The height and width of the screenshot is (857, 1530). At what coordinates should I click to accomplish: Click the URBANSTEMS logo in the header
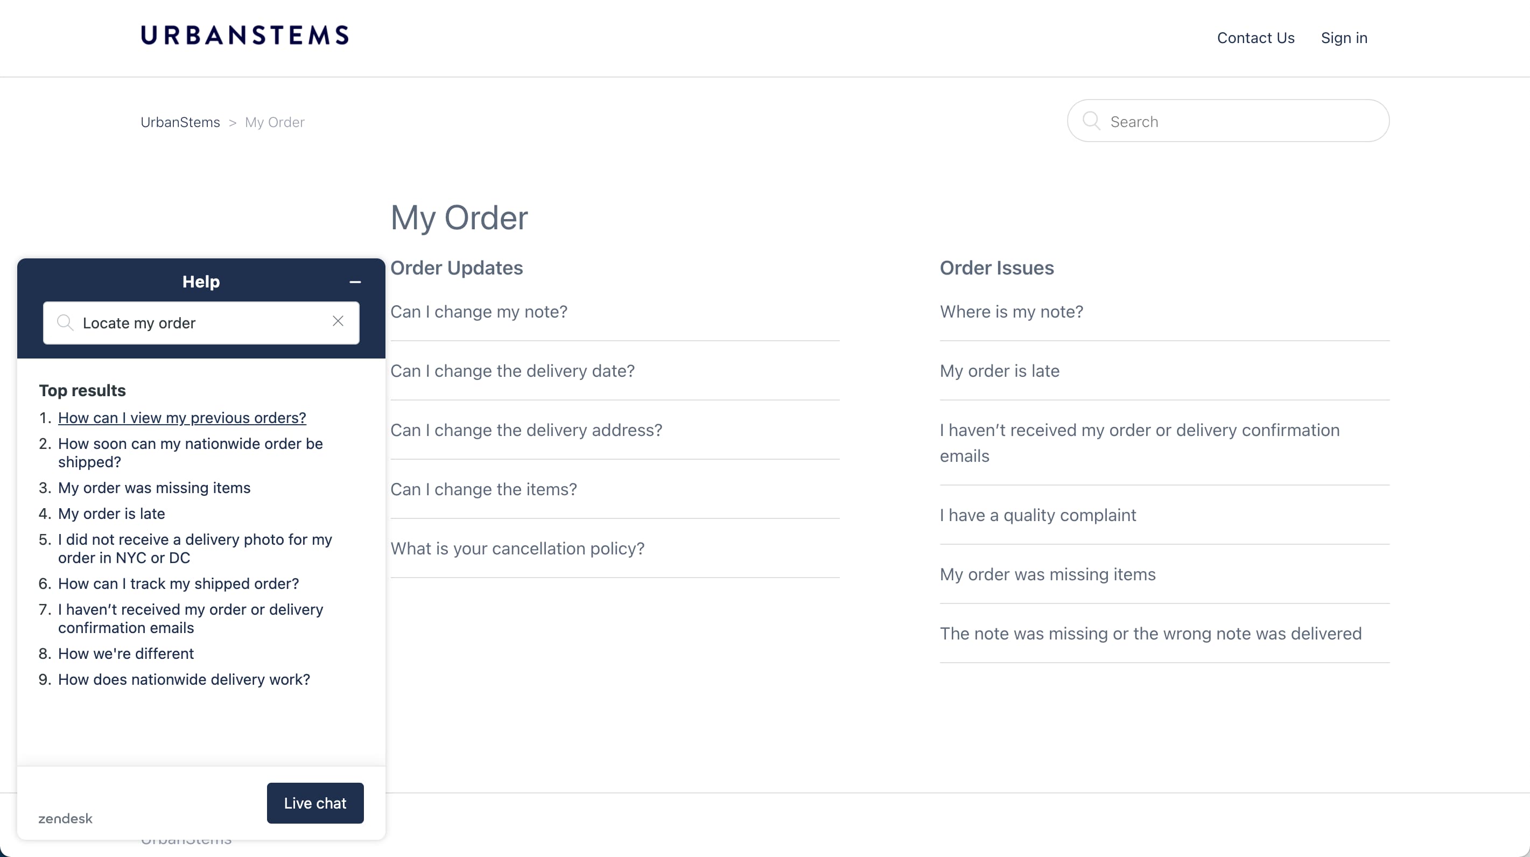click(244, 35)
